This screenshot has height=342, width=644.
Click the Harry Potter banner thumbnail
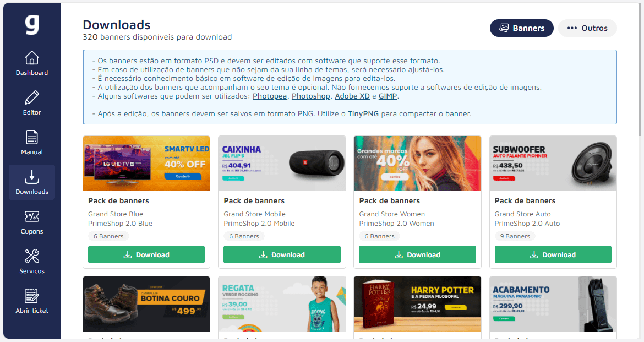click(x=417, y=304)
